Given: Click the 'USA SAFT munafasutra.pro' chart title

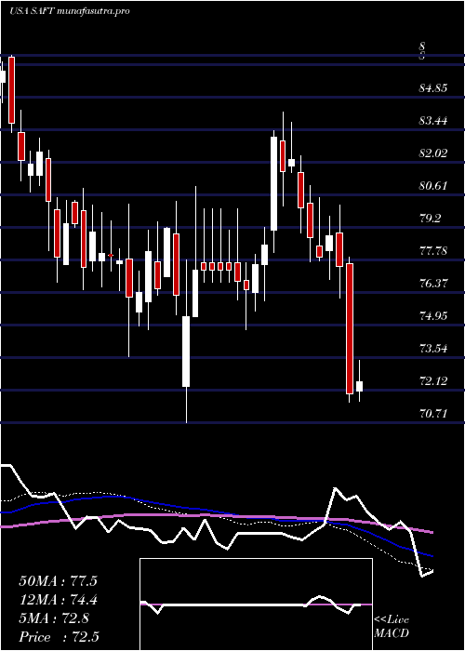Looking at the screenshot, I should 70,11.
